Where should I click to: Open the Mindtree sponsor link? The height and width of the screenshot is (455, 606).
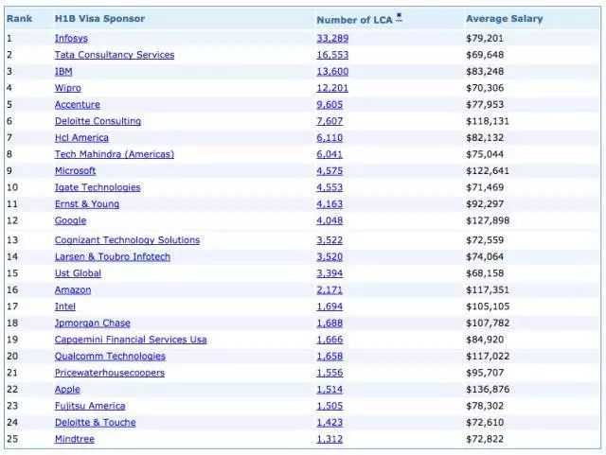pos(74,439)
